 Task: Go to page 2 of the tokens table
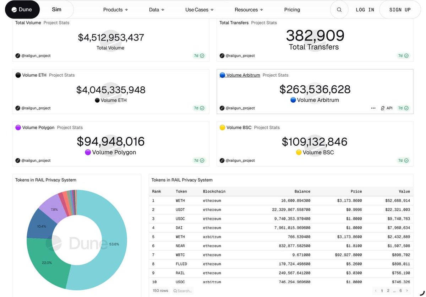point(388,291)
